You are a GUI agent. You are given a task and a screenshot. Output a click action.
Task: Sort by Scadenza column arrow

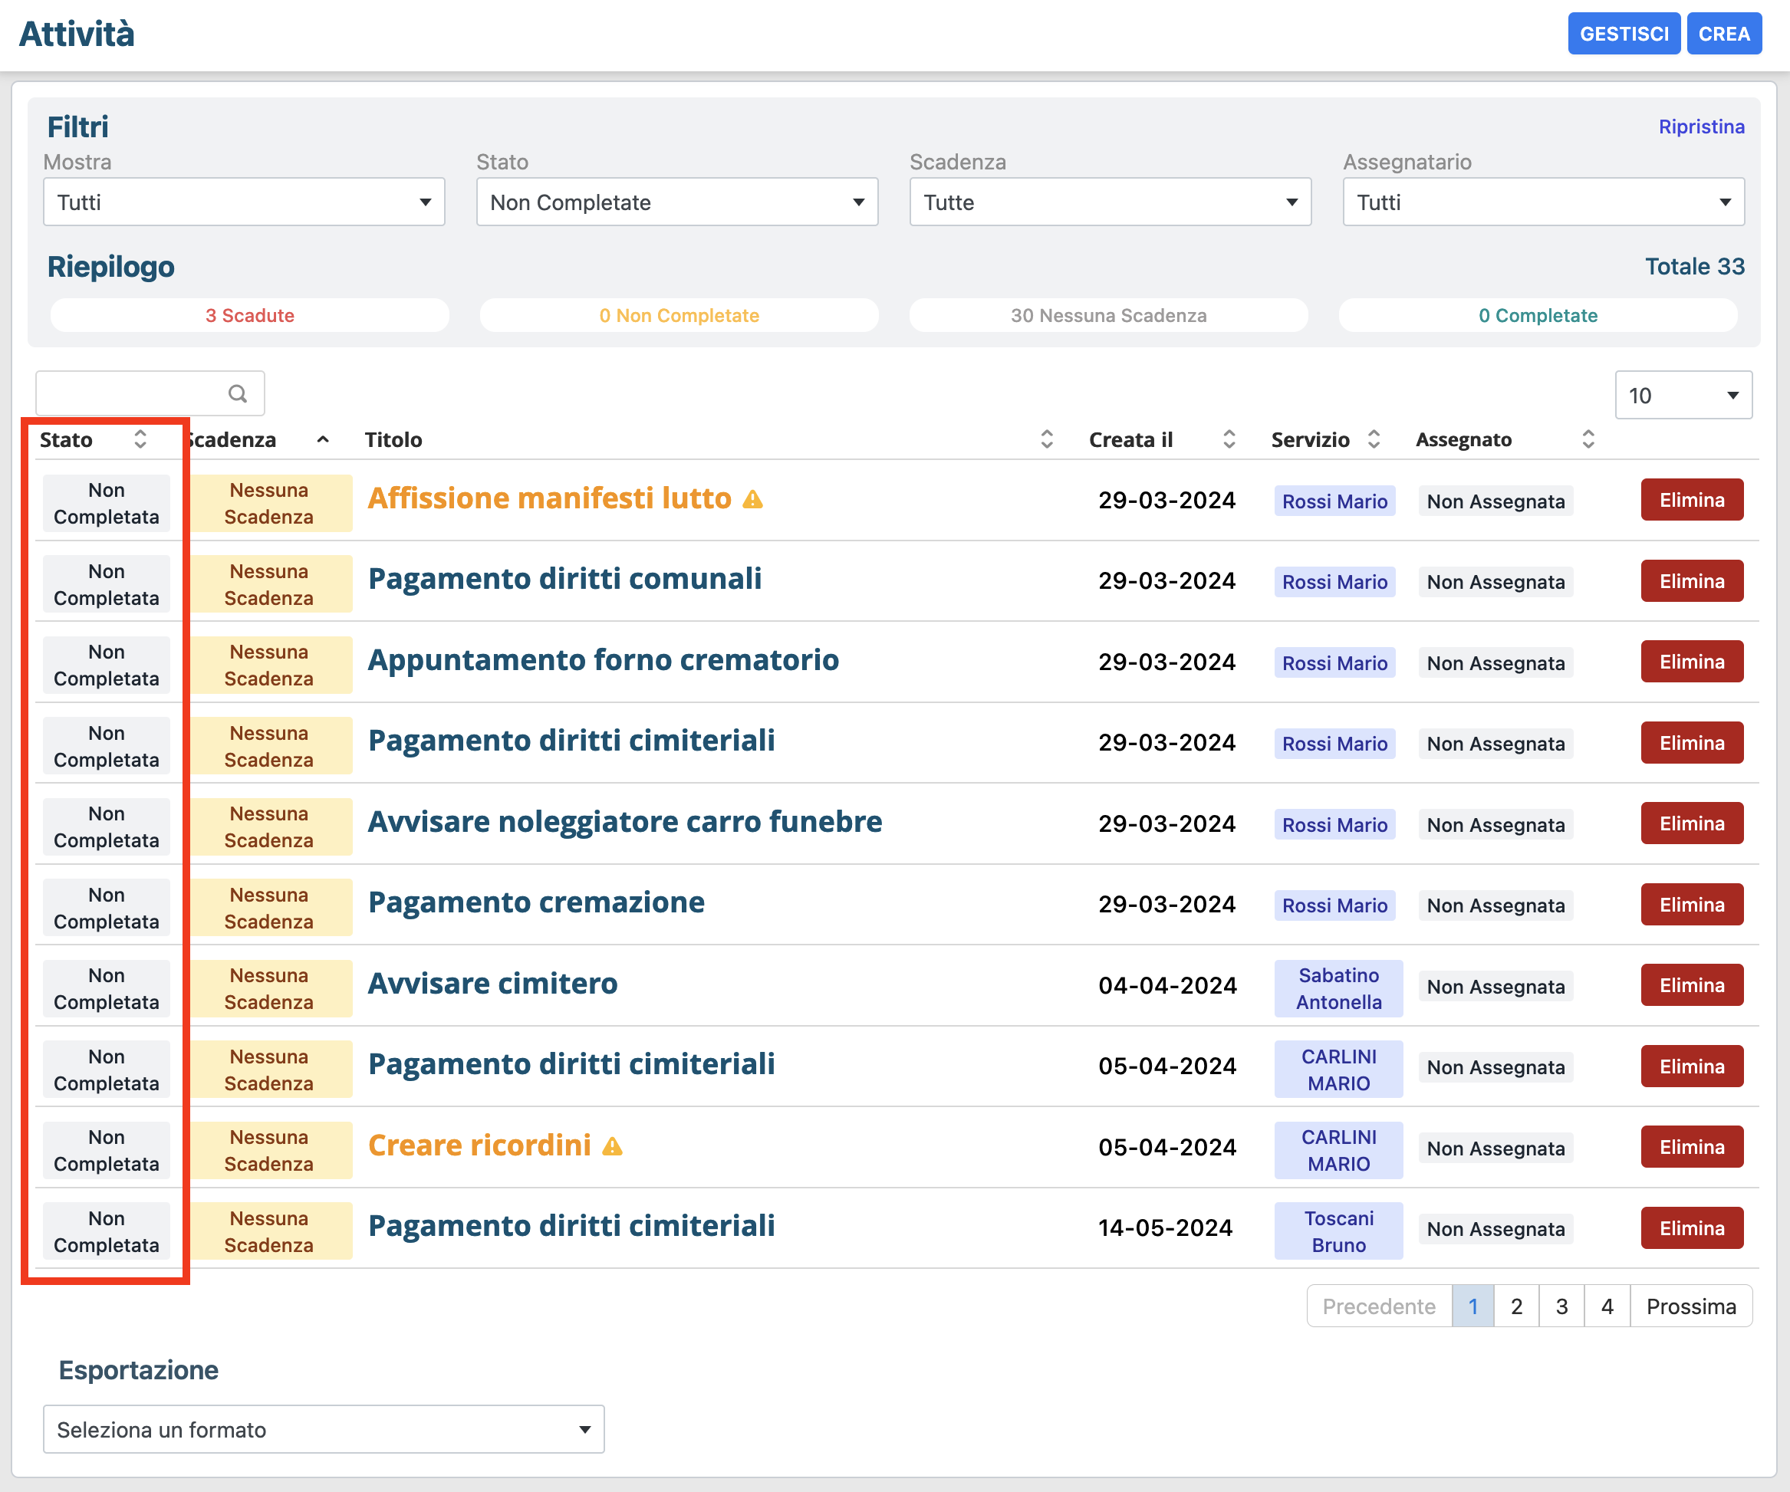click(323, 439)
